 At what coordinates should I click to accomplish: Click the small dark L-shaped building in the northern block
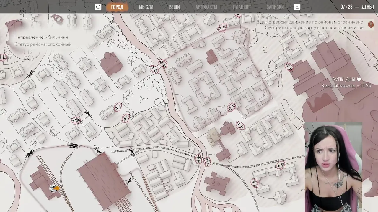coord(212,57)
